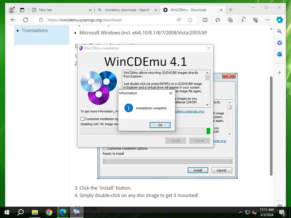This screenshot has height=218, width=291.
Task: Open Collections
Action: click(x=230, y=20)
